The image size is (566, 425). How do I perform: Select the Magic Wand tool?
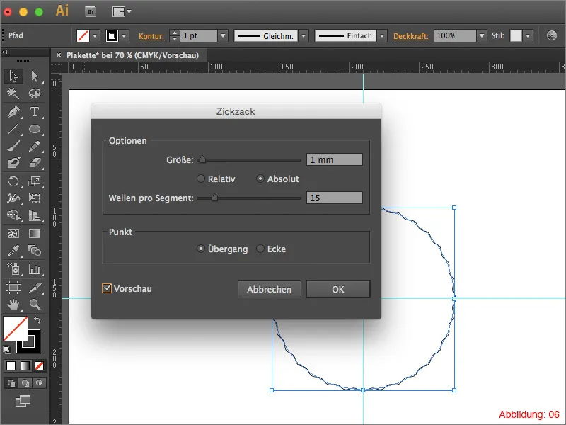(13, 93)
